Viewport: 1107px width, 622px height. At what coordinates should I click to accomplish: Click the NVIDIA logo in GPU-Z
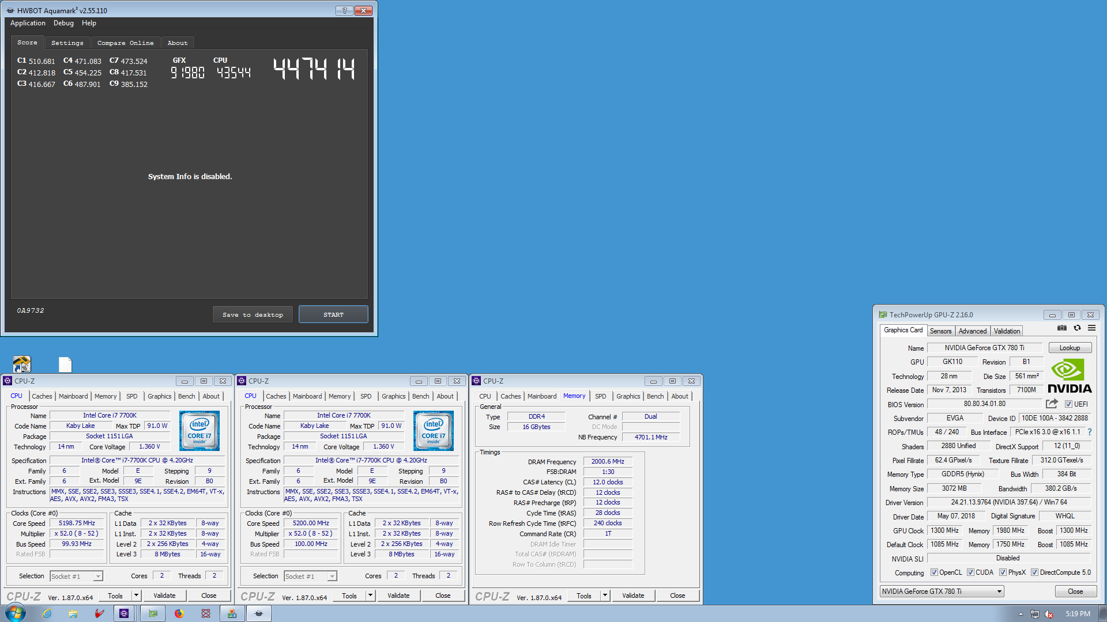click(1070, 376)
